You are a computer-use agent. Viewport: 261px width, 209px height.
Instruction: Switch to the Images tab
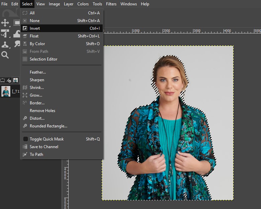pos(15,80)
